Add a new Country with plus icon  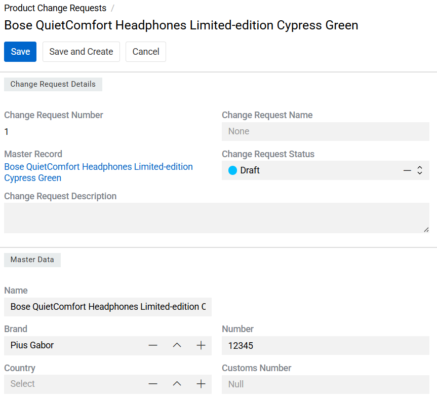201,384
